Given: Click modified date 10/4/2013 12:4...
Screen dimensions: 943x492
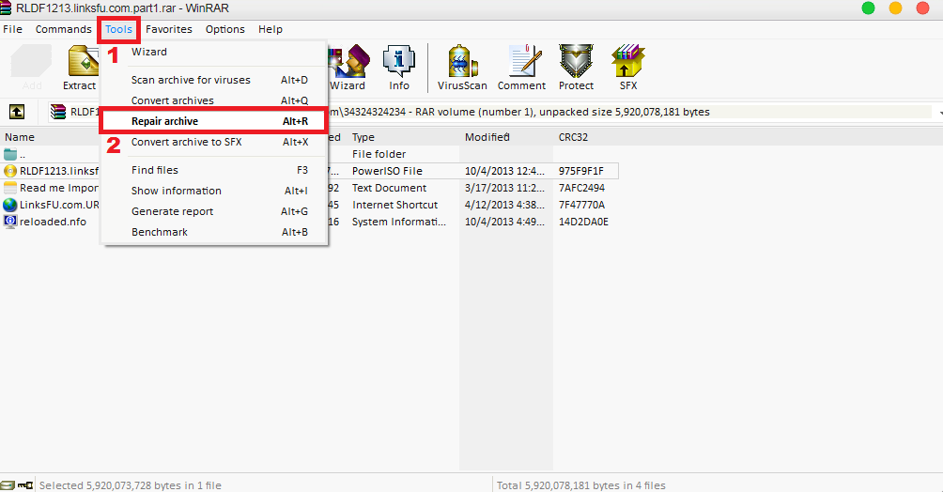Looking at the screenshot, I should tap(504, 171).
